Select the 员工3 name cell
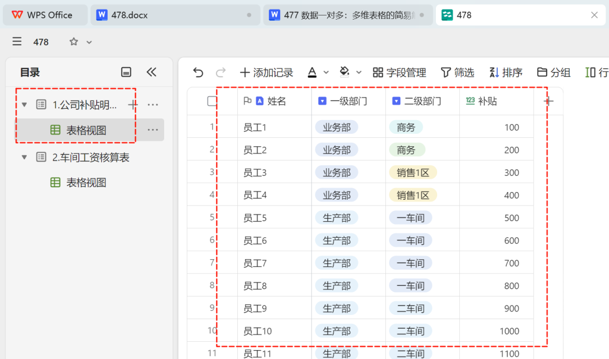Viewport: 609px width, 359px height. click(x=275, y=172)
